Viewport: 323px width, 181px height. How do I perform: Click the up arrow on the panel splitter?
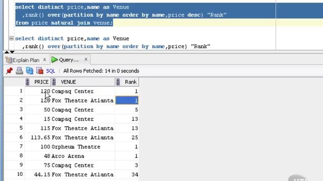click(7, 52)
